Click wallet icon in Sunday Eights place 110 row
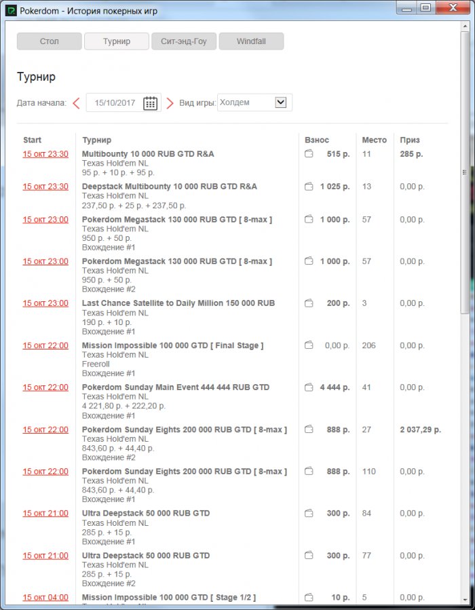475x610 pixels. click(x=309, y=471)
